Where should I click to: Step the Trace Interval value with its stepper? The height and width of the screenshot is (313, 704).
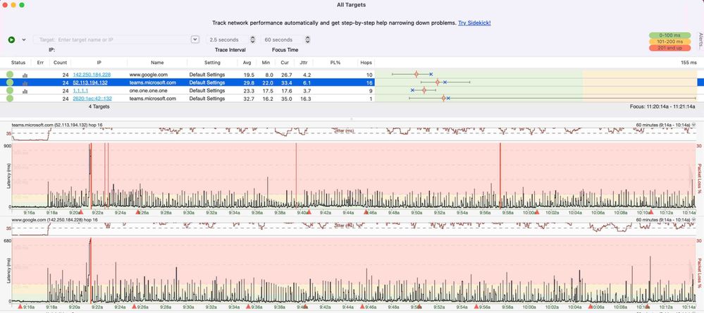click(252, 39)
